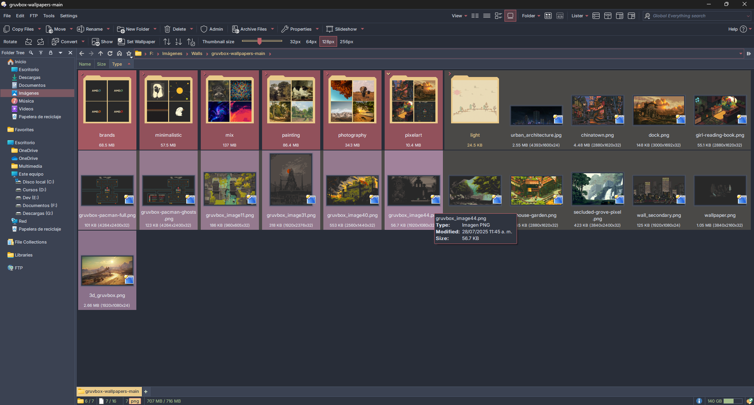This screenshot has height=405, width=754.
Task: Go up to the parent folder
Action: coord(101,53)
